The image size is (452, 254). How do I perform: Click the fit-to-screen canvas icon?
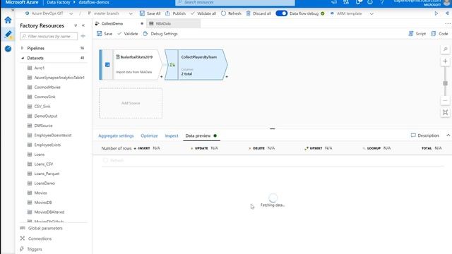click(x=446, y=112)
